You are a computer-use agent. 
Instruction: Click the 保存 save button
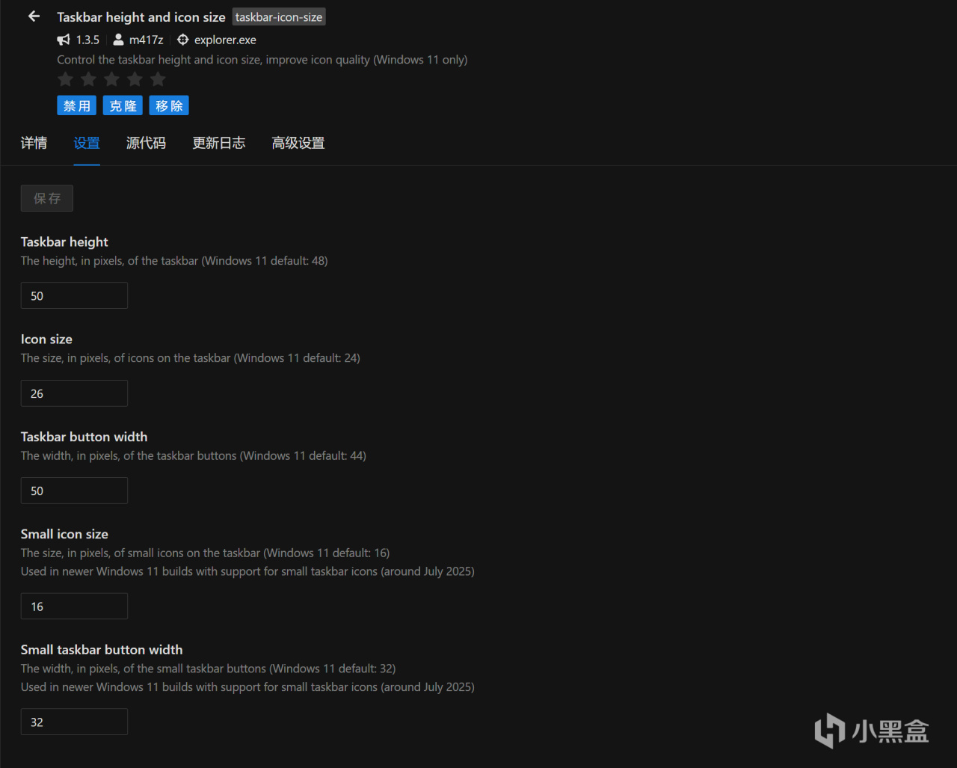pos(47,198)
